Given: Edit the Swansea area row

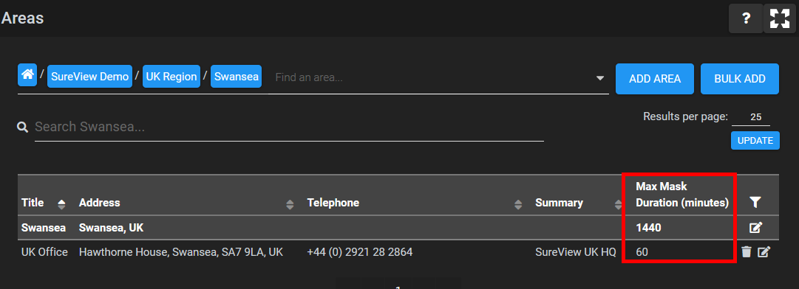Looking at the screenshot, I should pyautogui.click(x=755, y=228).
